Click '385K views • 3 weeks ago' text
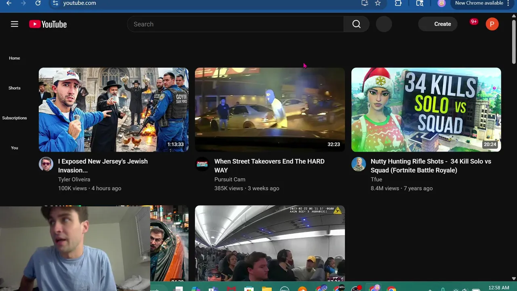The image size is (517, 291). coord(247,188)
